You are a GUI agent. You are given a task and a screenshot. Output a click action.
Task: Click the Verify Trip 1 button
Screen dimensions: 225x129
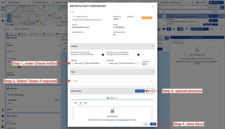pyautogui.click(x=210, y=25)
